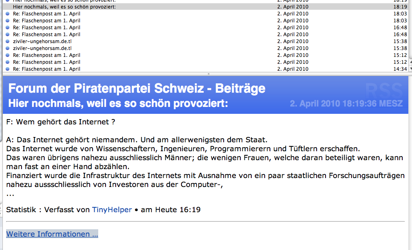
Task: Select the upper 16:48 Flaschenpost message subject
Action: pos(46,28)
